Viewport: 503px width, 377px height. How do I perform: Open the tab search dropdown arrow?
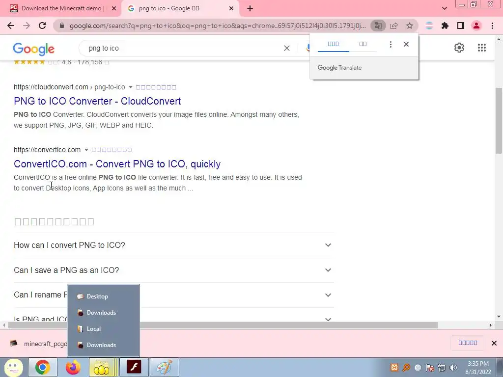click(x=444, y=9)
